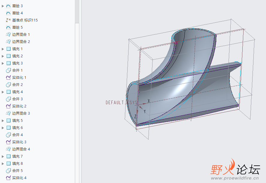
Task: Click the fill icon for 填充 5
Action: tap(8, 121)
